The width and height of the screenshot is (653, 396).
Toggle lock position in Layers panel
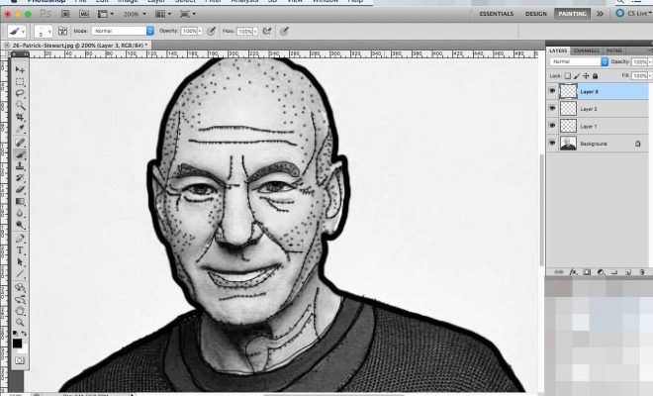586,76
